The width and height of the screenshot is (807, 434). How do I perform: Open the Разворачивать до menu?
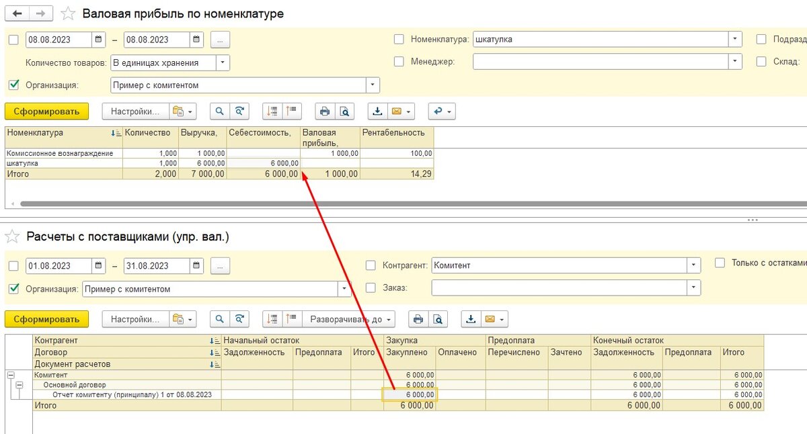pos(348,319)
